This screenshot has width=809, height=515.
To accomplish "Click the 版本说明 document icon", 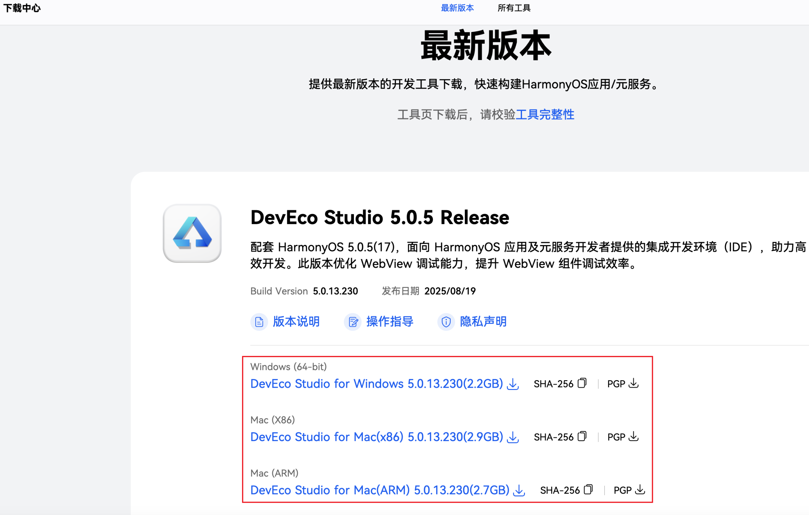I will point(259,322).
